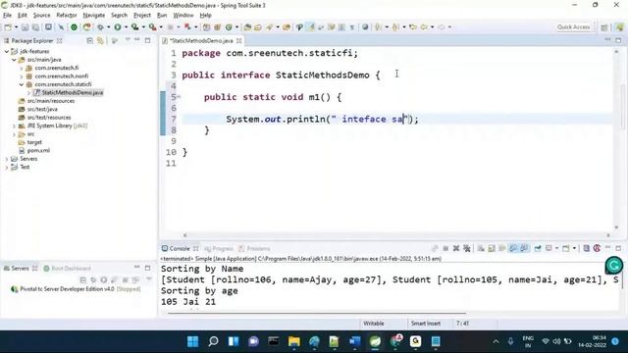Switch to the Boot Dashboard tab

point(68,268)
